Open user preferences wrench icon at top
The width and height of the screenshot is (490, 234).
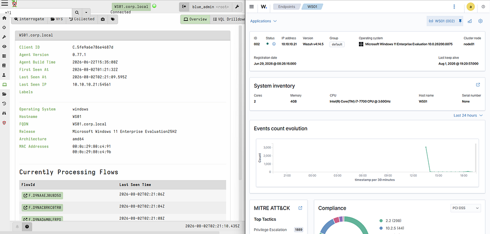pos(237,7)
